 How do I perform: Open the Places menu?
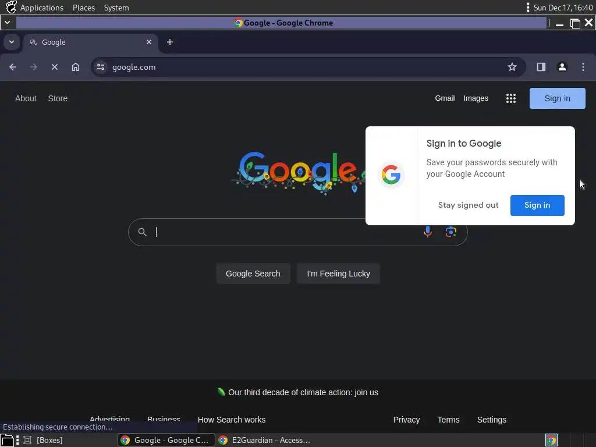[x=84, y=8]
